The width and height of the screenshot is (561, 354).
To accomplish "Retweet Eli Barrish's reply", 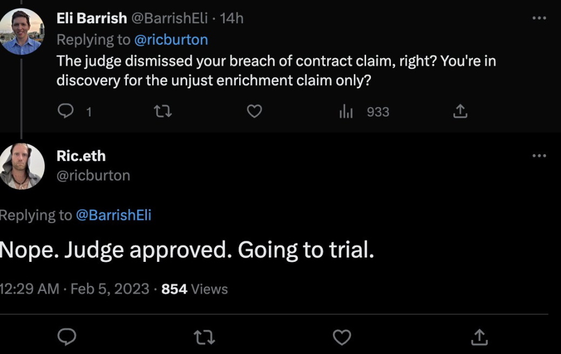I will [163, 111].
